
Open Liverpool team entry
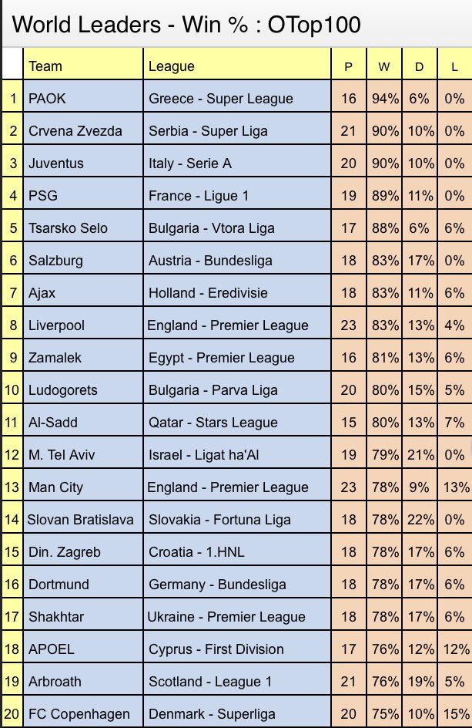pyautogui.click(x=57, y=325)
